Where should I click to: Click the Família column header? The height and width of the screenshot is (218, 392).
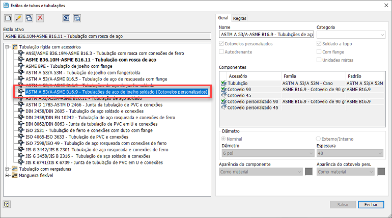(x=314, y=76)
